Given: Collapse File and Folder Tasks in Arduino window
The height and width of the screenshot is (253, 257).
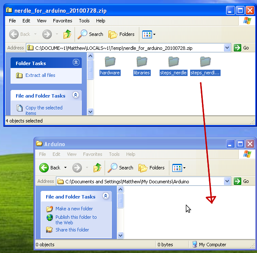Looking at the screenshot, I should tap(106, 196).
